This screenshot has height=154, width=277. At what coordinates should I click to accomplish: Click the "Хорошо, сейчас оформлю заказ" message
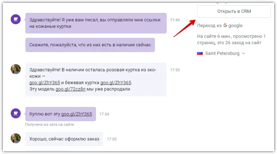[64, 139]
